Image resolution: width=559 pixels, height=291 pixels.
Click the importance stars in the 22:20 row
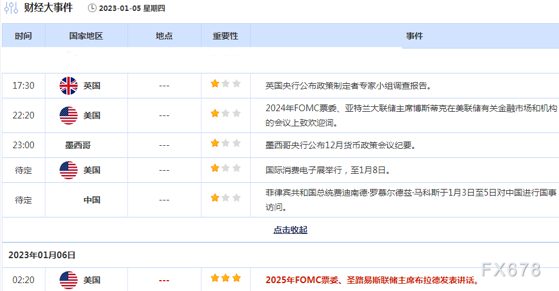[225, 113]
